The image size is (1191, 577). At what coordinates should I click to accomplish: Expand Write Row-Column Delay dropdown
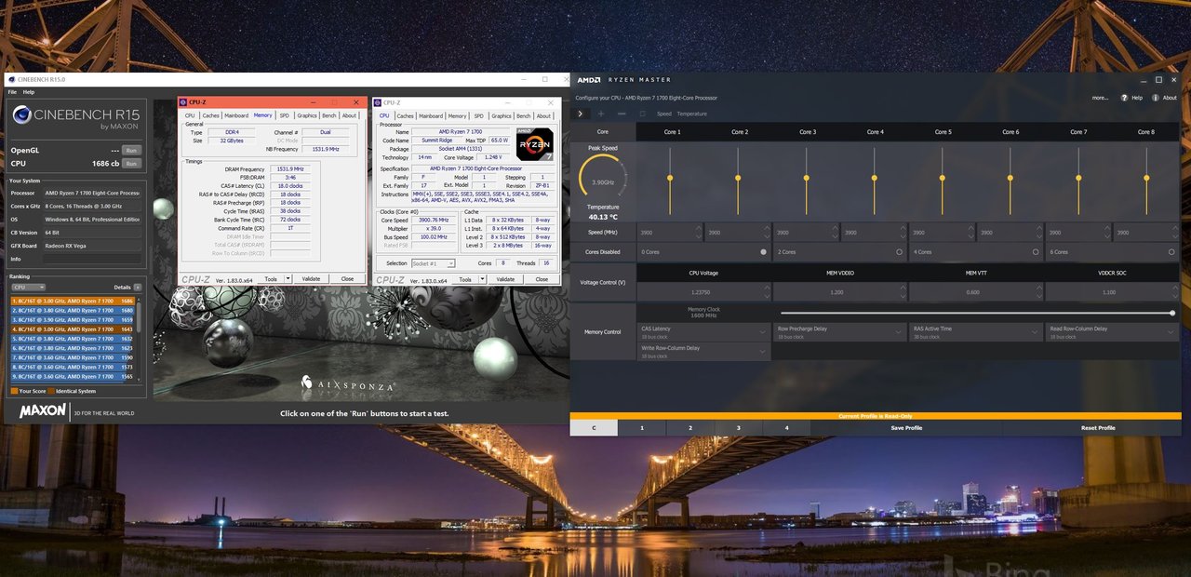(703, 352)
